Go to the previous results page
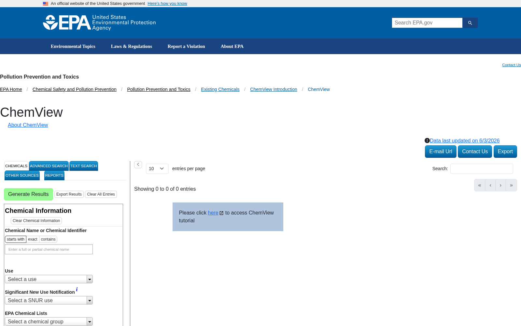The image size is (521, 326). click(x=490, y=185)
